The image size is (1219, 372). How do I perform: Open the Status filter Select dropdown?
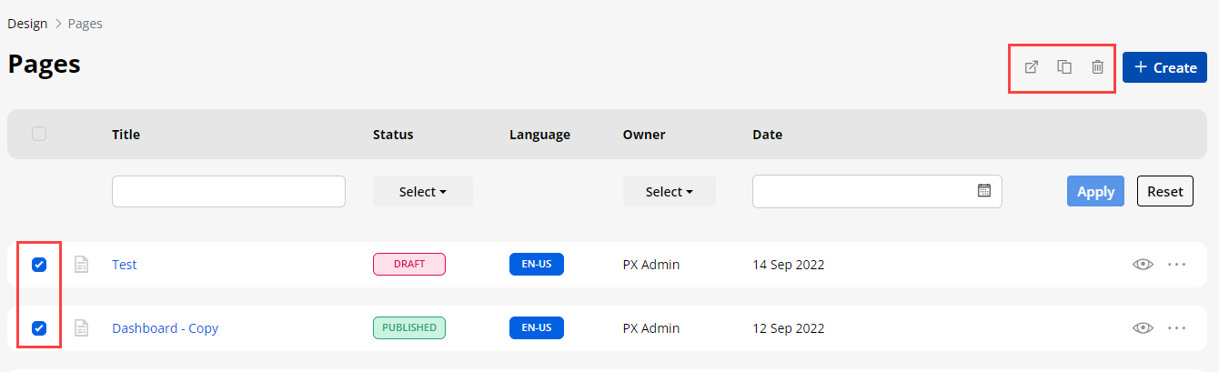(423, 192)
